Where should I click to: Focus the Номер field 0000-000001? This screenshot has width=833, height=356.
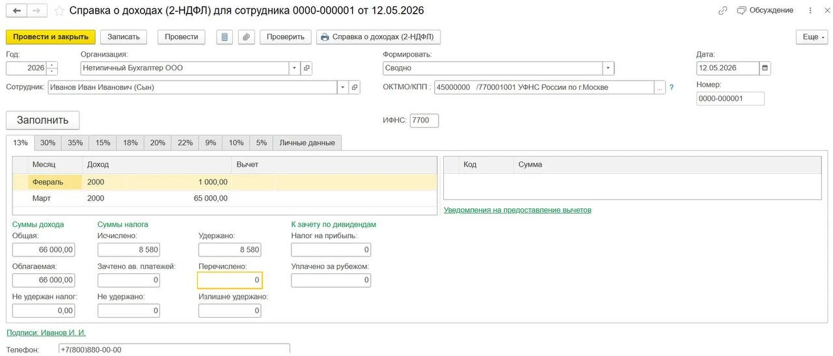coord(730,98)
